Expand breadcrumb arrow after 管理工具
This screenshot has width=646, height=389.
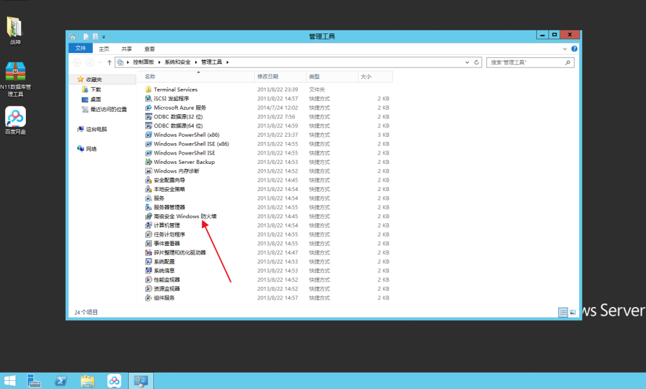[x=227, y=62]
